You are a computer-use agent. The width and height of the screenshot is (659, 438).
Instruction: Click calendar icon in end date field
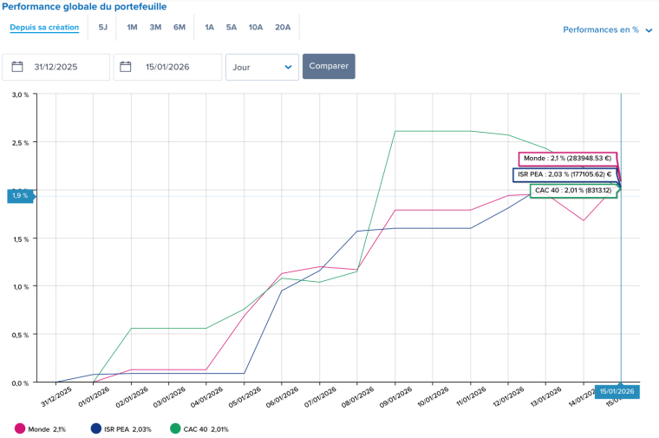pos(127,67)
